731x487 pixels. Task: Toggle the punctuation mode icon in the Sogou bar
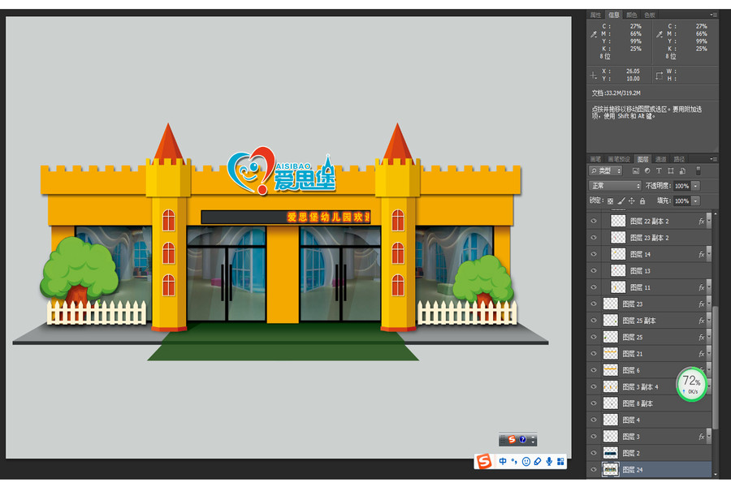[514, 461]
